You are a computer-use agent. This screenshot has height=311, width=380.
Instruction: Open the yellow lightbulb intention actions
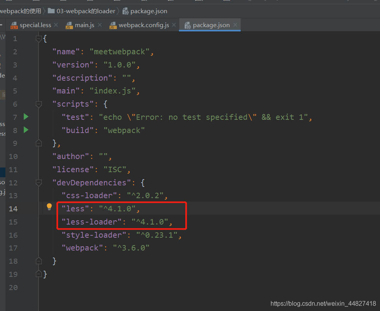click(x=49, y=207)
